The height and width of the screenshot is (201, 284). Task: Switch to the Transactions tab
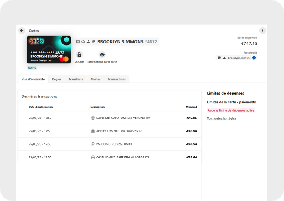(117, 79)
